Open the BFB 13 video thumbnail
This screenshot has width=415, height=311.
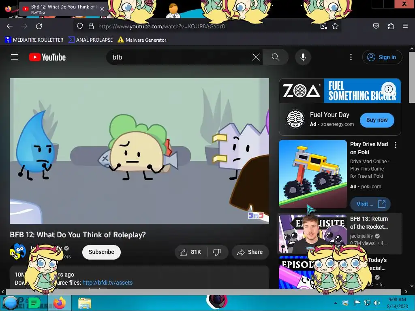click(x=313, y=234)
